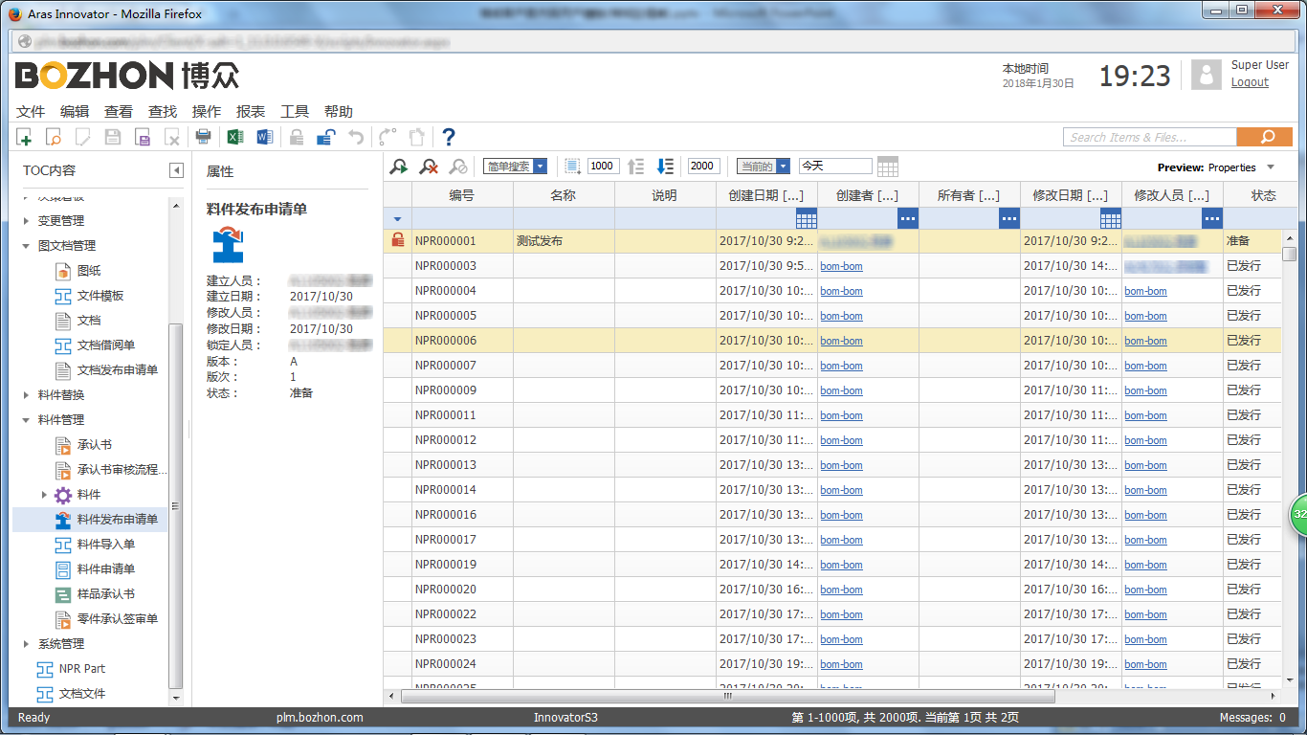The height and width of the screenshot is (735, 1307).
Task: Open the 简单搜索 search mode dropdown
Action: pos(540,167)
